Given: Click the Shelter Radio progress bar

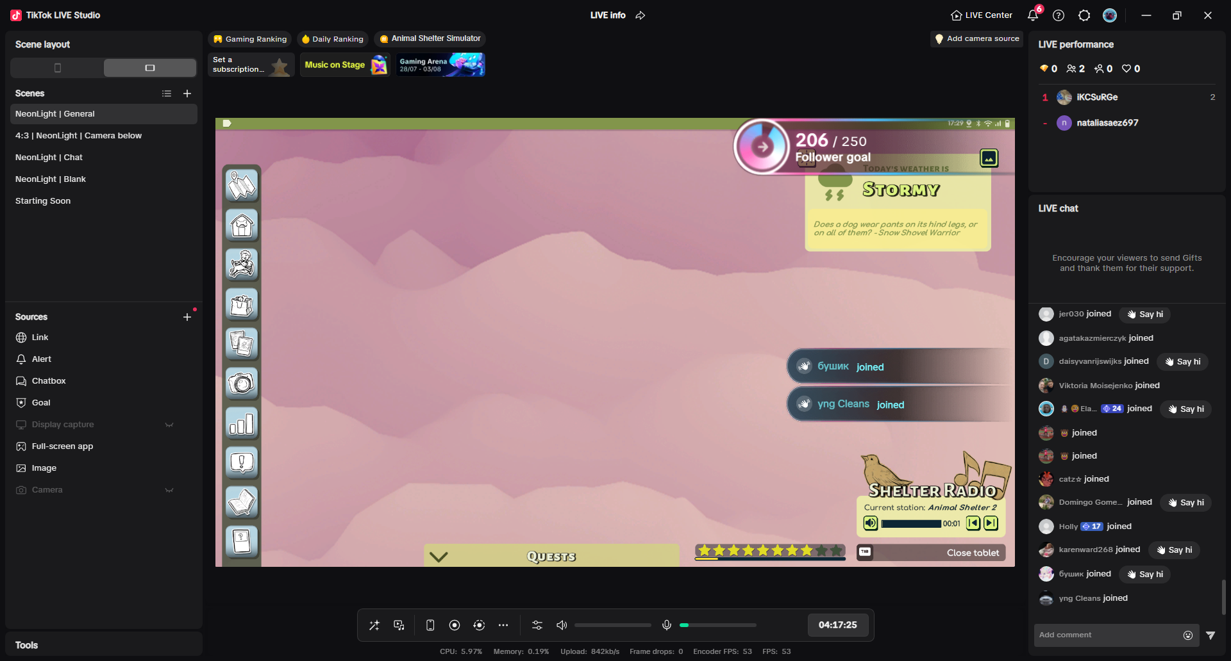Looking at the screenshot, I should 911,524.
